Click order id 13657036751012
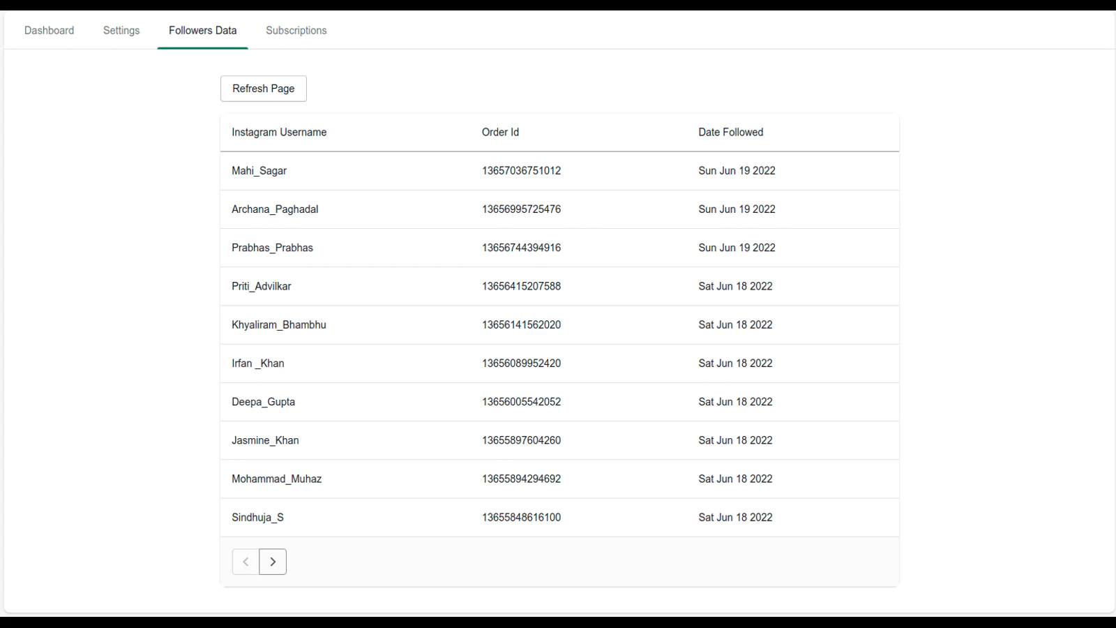 [x=521, y=171]
